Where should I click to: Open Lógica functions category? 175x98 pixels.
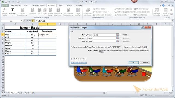coord(39,12)
